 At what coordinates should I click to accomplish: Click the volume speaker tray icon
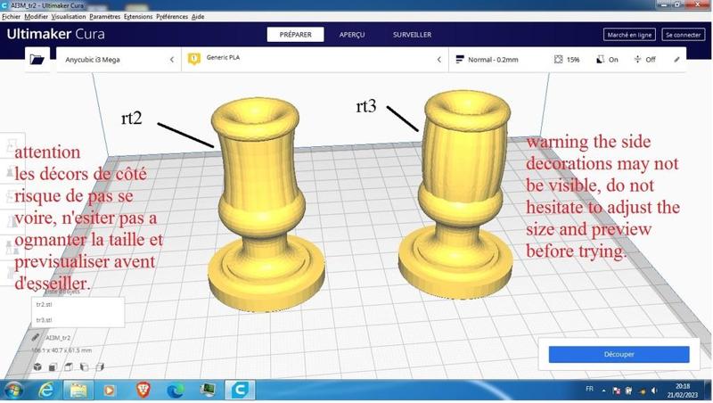(x=654, y=391)
